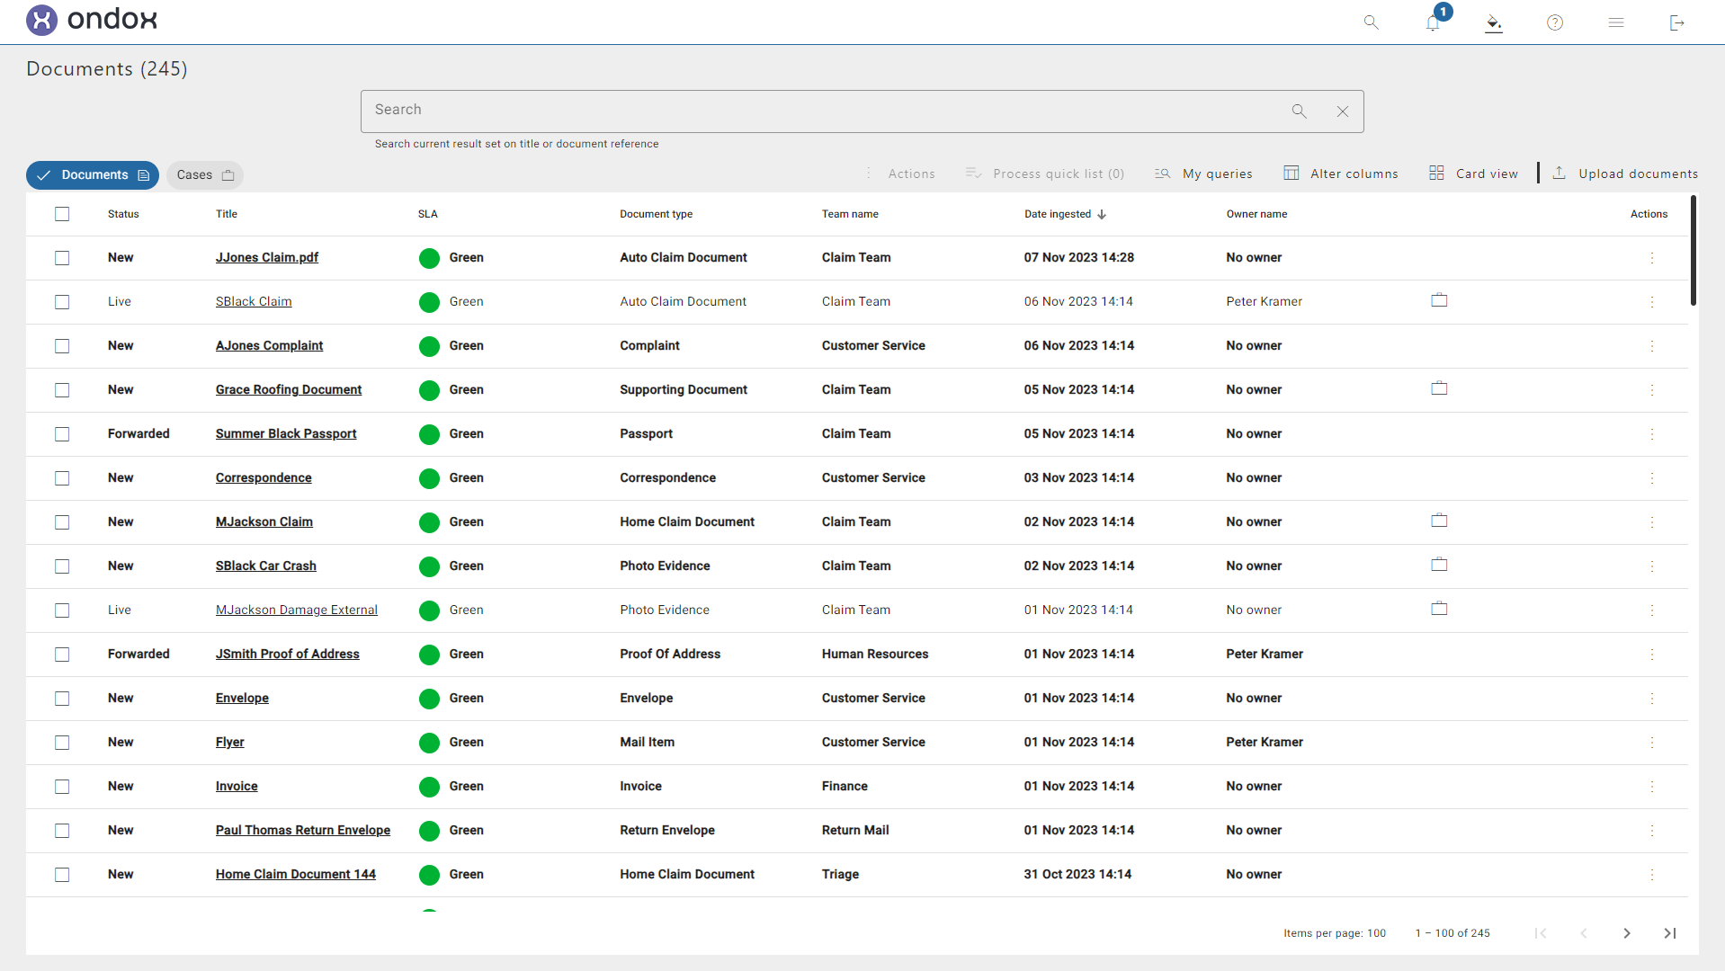
Task: Open actions menu for AJones Complaint row
Action: click(1651, 346)
